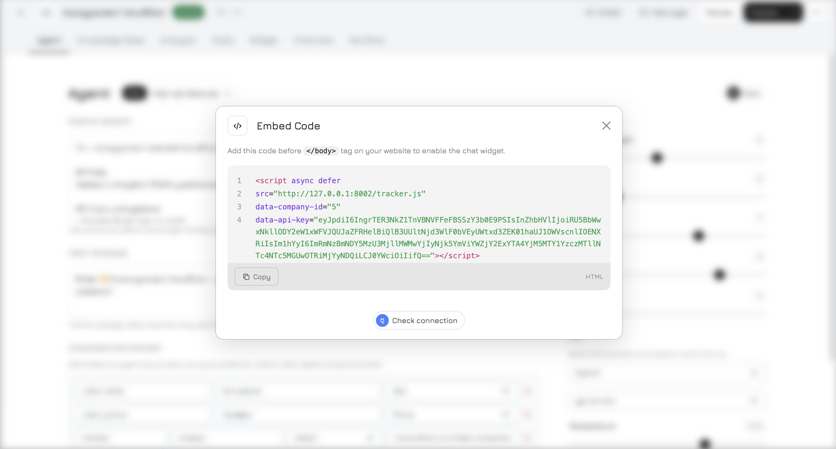
Task: Click the copy icon inside the Copy button
Action: click(247, 276)
